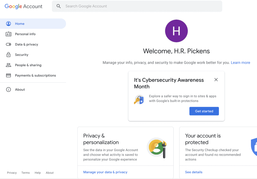This screenshot has width=257, height=179.
Task: Click the People & sharing icon
Action: click(x=8, y=65)
